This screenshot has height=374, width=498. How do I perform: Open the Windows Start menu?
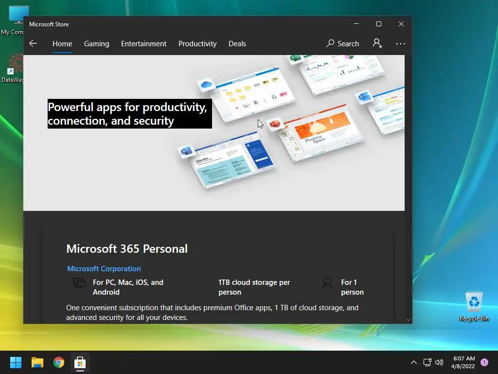tap(16, 362)
